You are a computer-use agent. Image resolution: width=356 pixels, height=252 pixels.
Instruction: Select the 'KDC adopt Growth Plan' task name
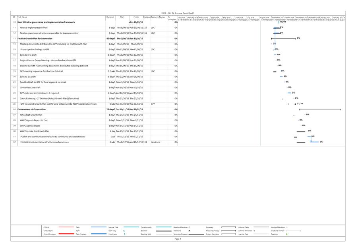[31, 115]
